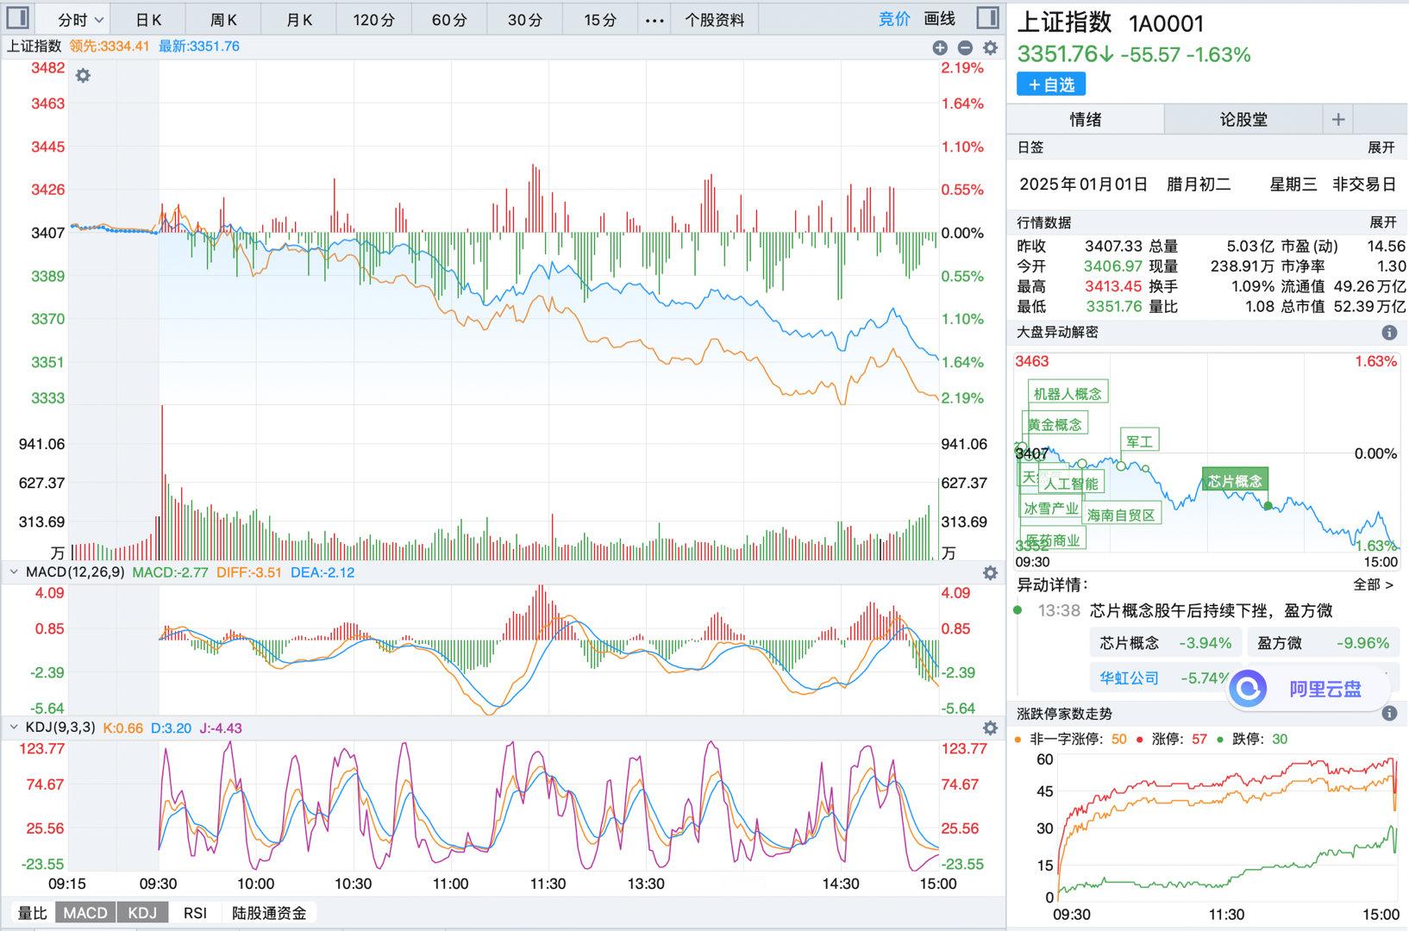
Task: Click 跌停: 30 legend entry
Action: [1252, 739]
